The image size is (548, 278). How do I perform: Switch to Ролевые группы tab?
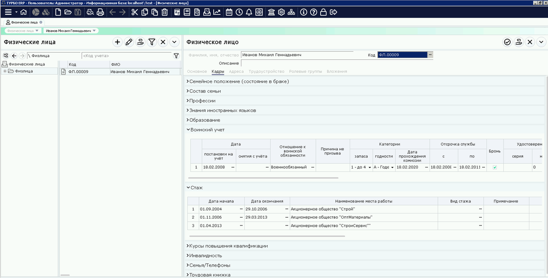[306, 71]
